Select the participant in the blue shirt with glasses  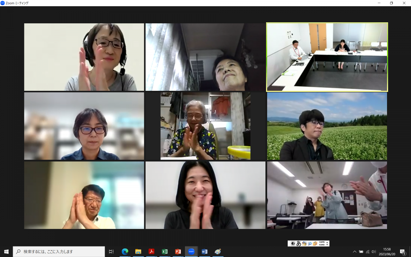(84, 126)
